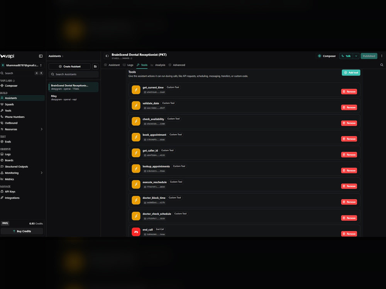
Task: Switch to the Logs tab
Action: pyautogui.click(x=128, y=65)
